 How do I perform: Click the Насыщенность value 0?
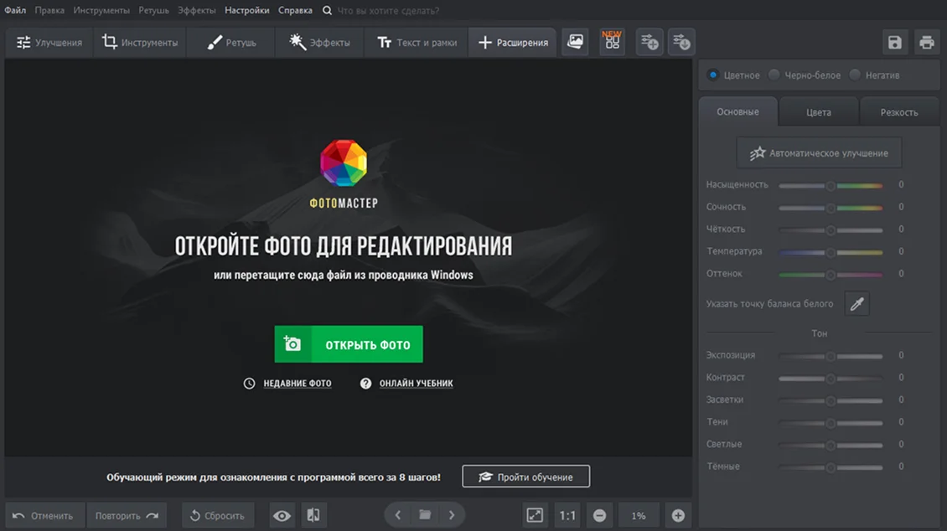coord(901,184)
